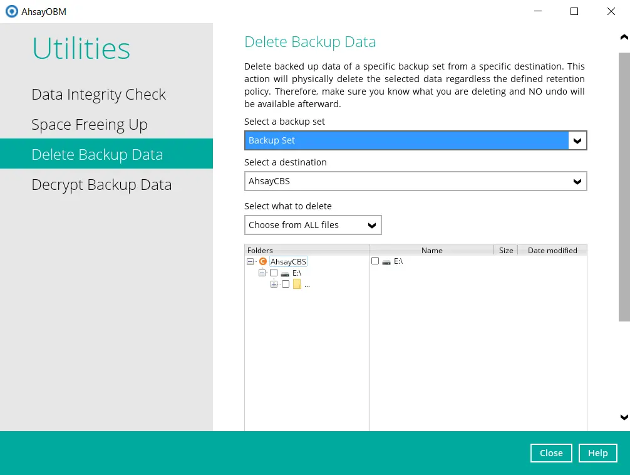
Task: Collapse the AhsayCBS tree node
Action: point(251,261)
